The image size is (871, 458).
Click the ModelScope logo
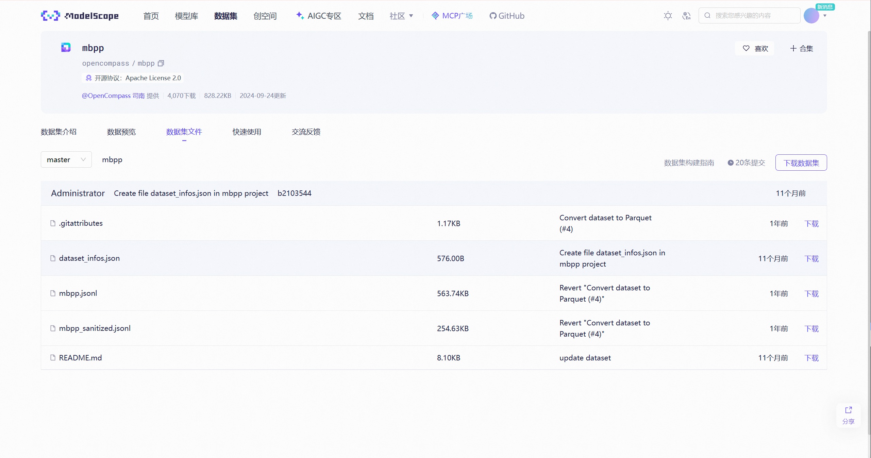80,16
